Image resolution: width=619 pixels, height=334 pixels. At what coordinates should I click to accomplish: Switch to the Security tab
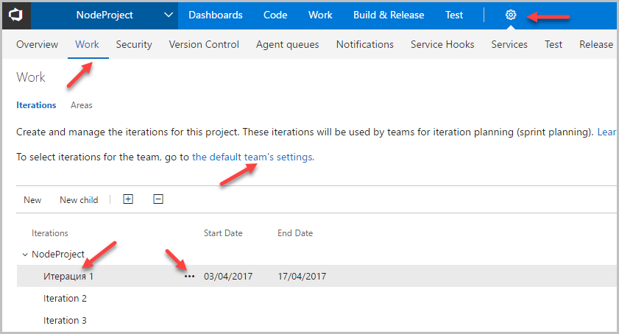click(x=134, y=44)
